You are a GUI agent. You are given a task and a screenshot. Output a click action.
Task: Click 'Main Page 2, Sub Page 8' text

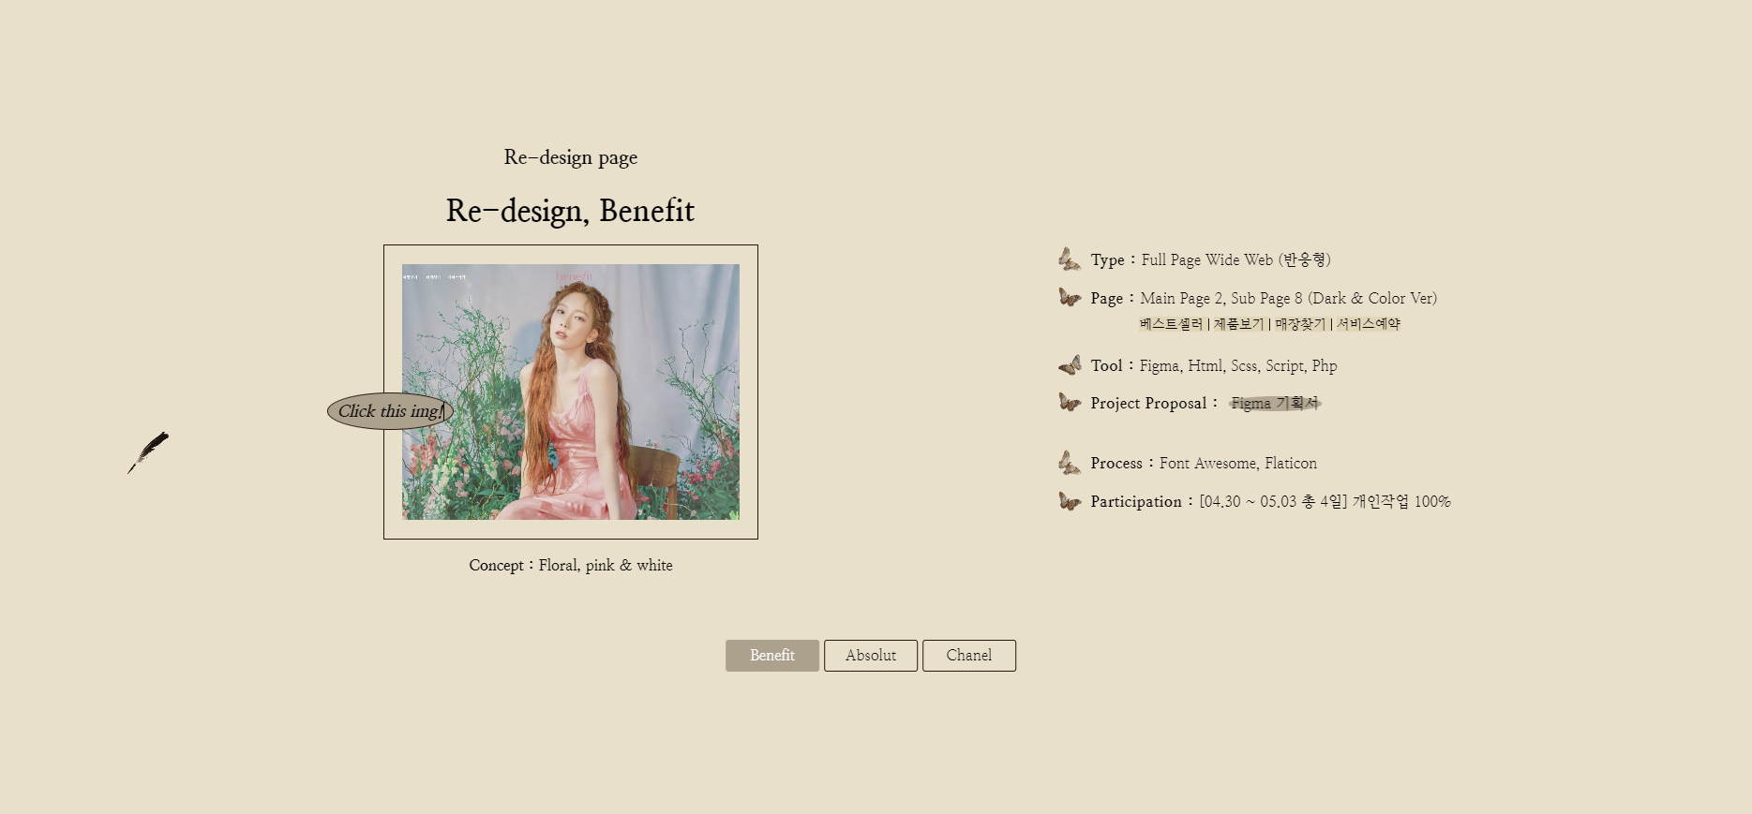tap(1220, 298)
